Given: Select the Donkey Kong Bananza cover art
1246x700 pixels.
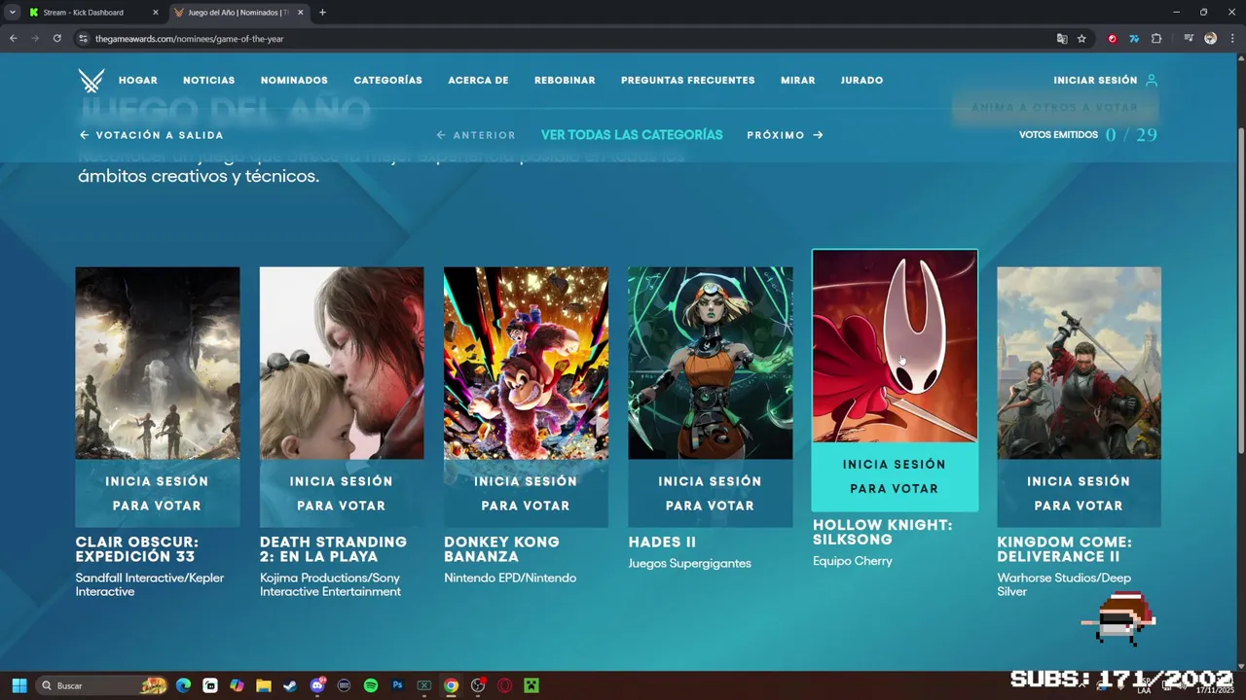Looking at the screenshot, I should pos(526,363).
